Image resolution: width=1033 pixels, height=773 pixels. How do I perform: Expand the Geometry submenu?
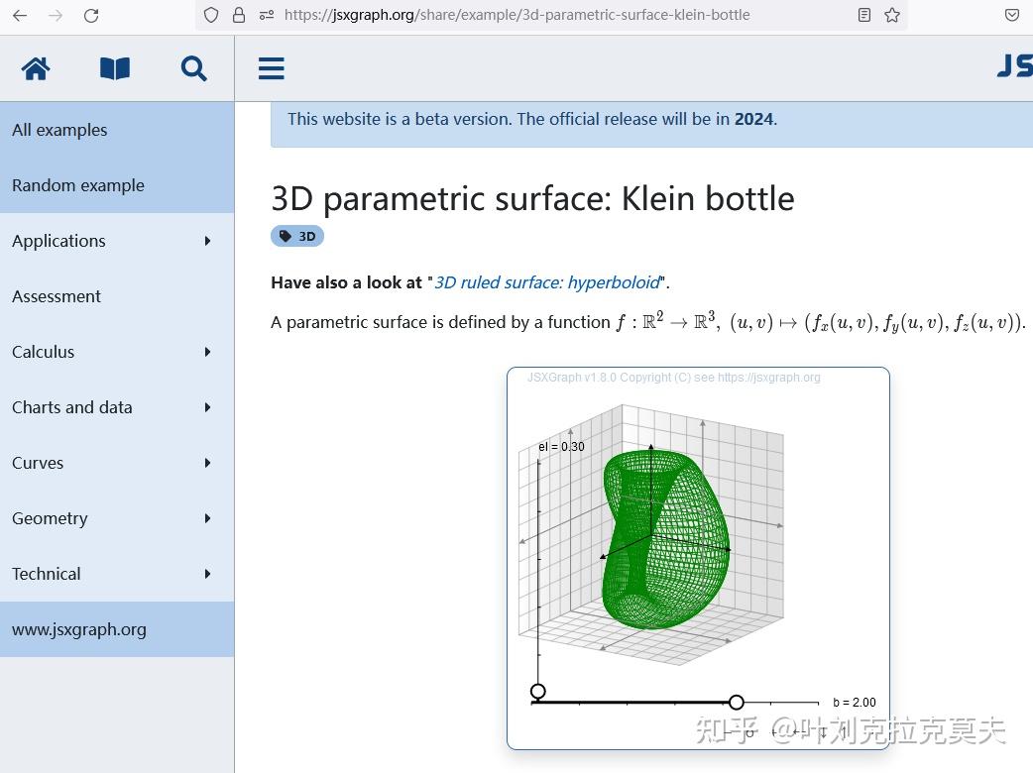coord(50,518)
